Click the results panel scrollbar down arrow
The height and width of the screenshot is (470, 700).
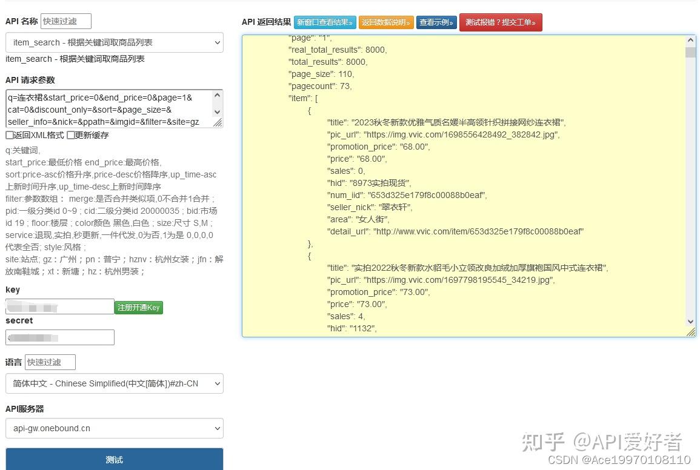pos(690,322)
